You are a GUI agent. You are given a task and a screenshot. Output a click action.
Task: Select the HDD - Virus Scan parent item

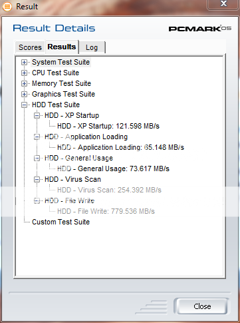coord(72,179)
